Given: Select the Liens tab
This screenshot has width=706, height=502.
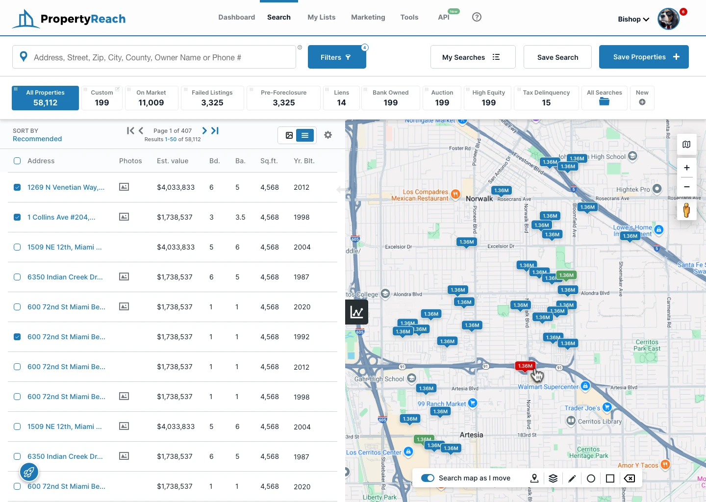Looking at the screenshot, I should (342, 98).
